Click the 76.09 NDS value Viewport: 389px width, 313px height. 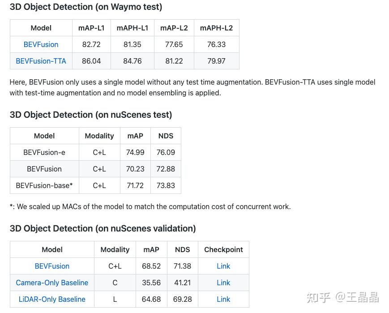166,152
